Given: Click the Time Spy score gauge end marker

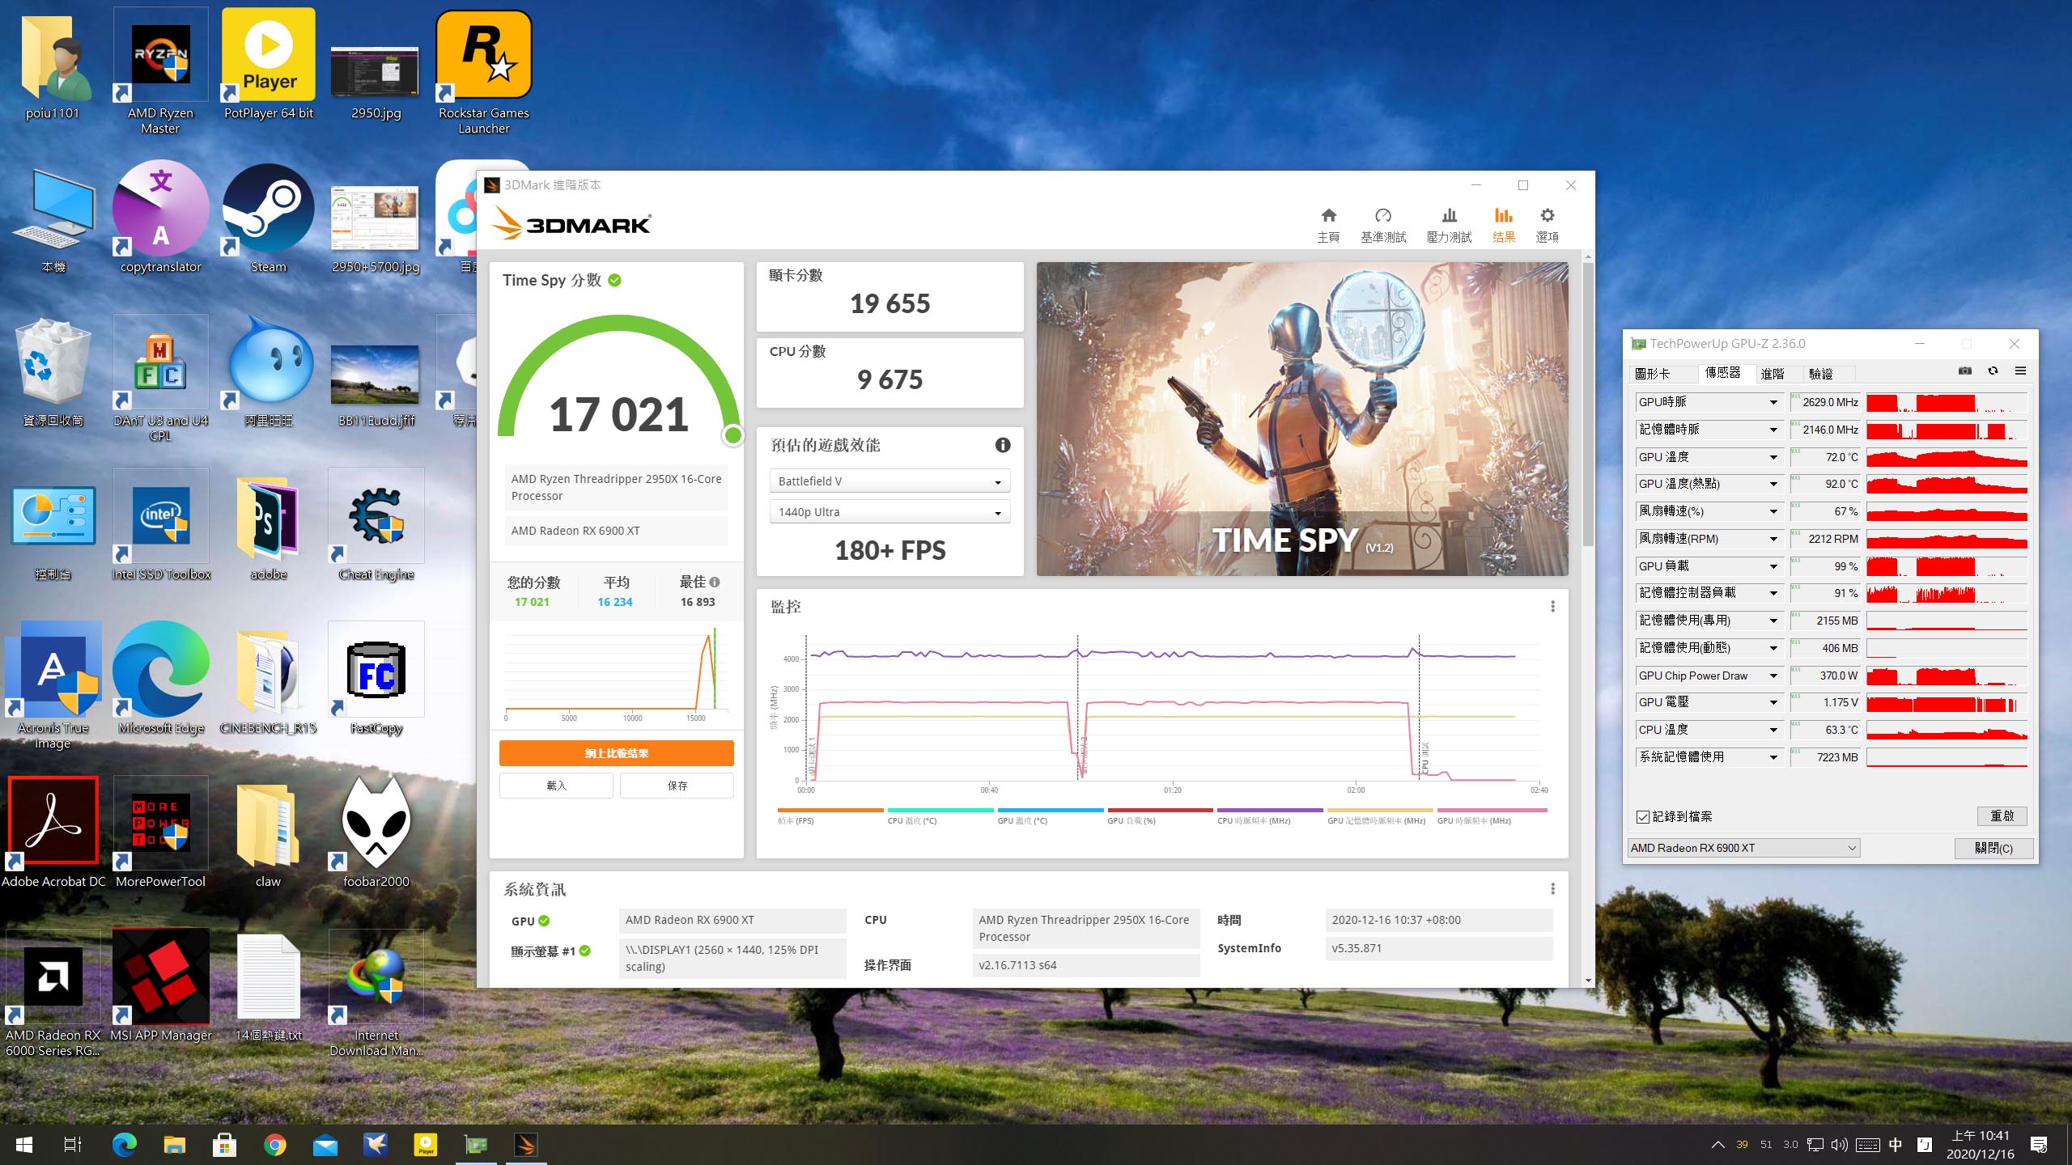Looking at the screenshot, I should [x=733, y=435].
